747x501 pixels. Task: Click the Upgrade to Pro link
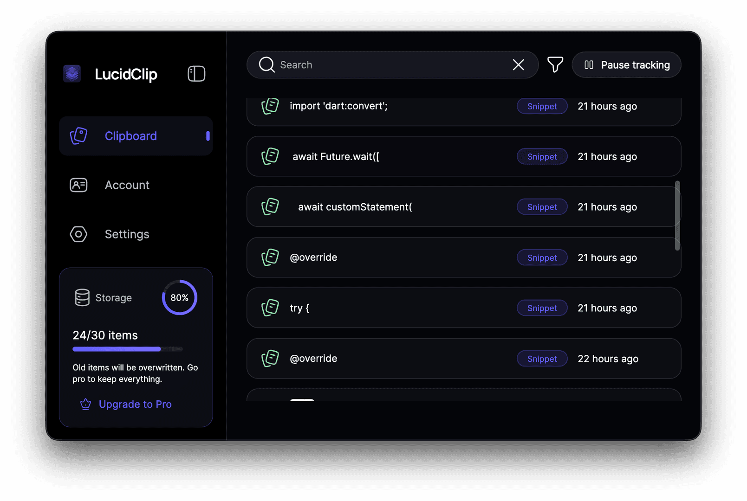click(135, 404)
